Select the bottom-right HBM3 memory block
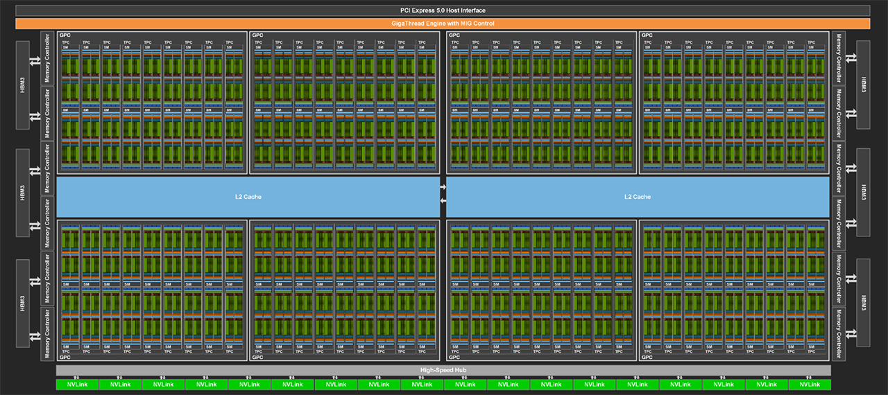The image size is (888, 395). pos(864,304)
